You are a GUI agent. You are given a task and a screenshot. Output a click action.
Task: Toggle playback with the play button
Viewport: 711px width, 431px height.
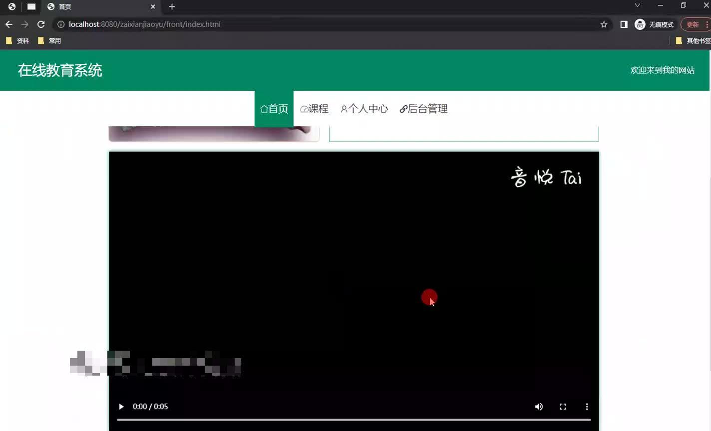coord(121,407)
